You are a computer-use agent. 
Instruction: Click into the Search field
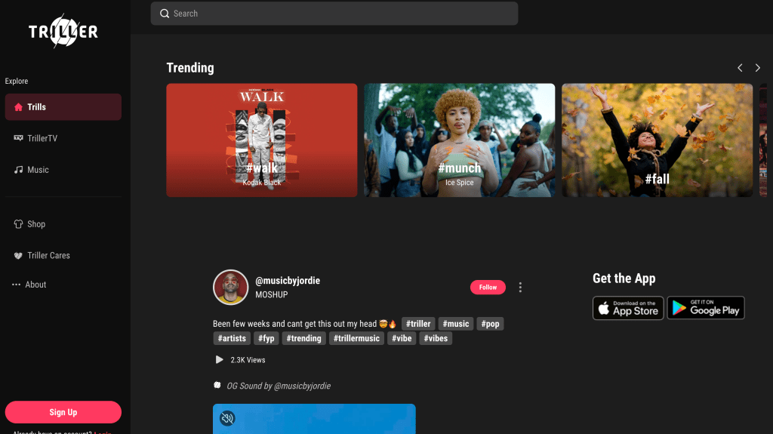(x=340, y=14)
